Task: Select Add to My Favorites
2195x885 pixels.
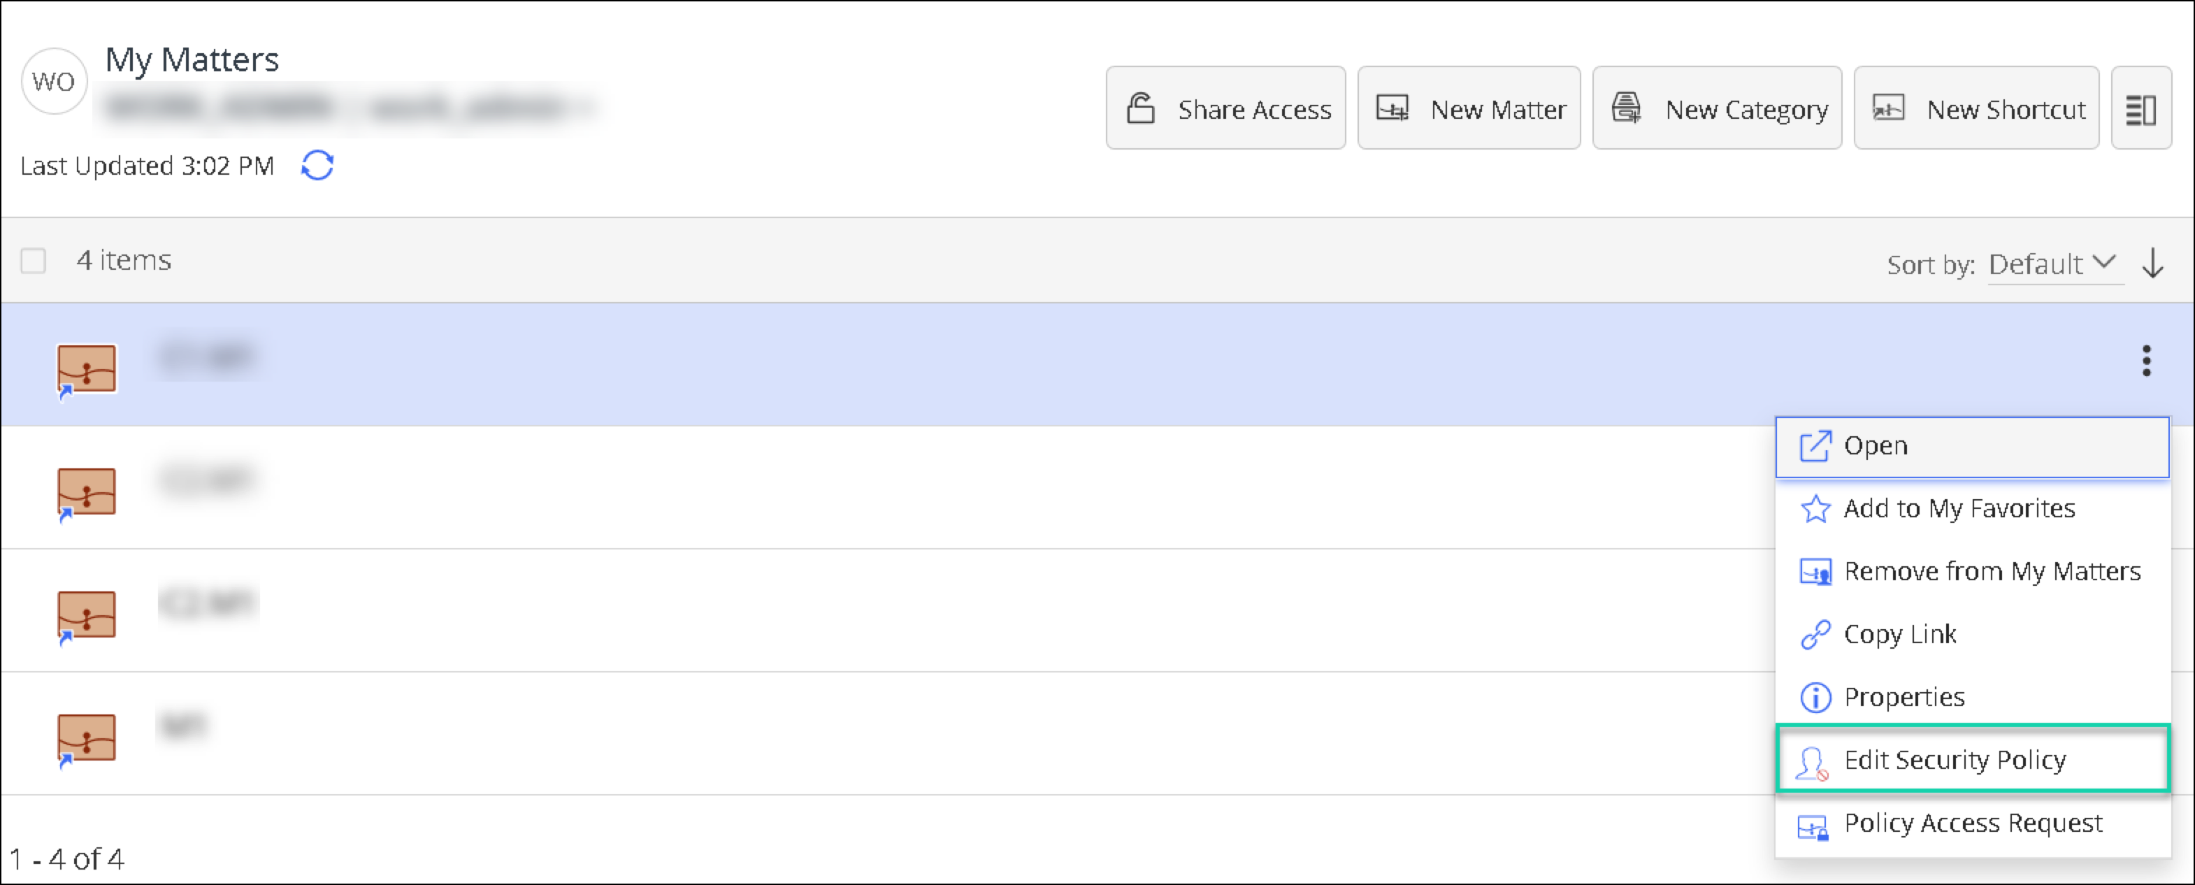Action: click(x=1958, y=508)
